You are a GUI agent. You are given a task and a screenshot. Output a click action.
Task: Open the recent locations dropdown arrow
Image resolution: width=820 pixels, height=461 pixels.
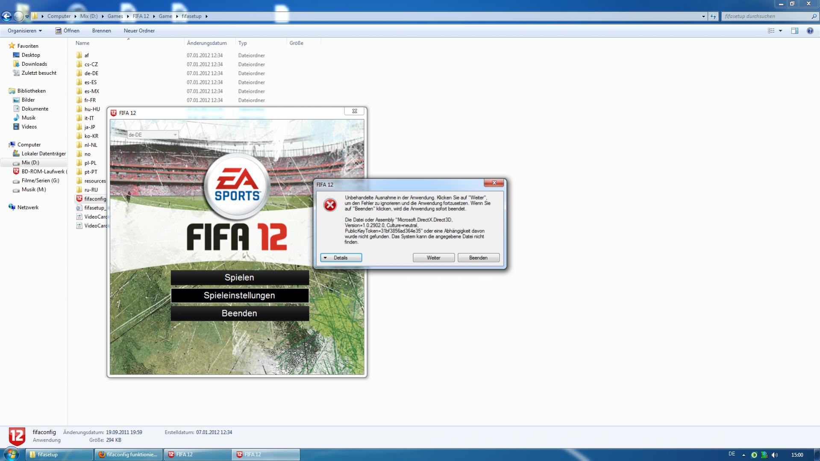coord(27,16)
